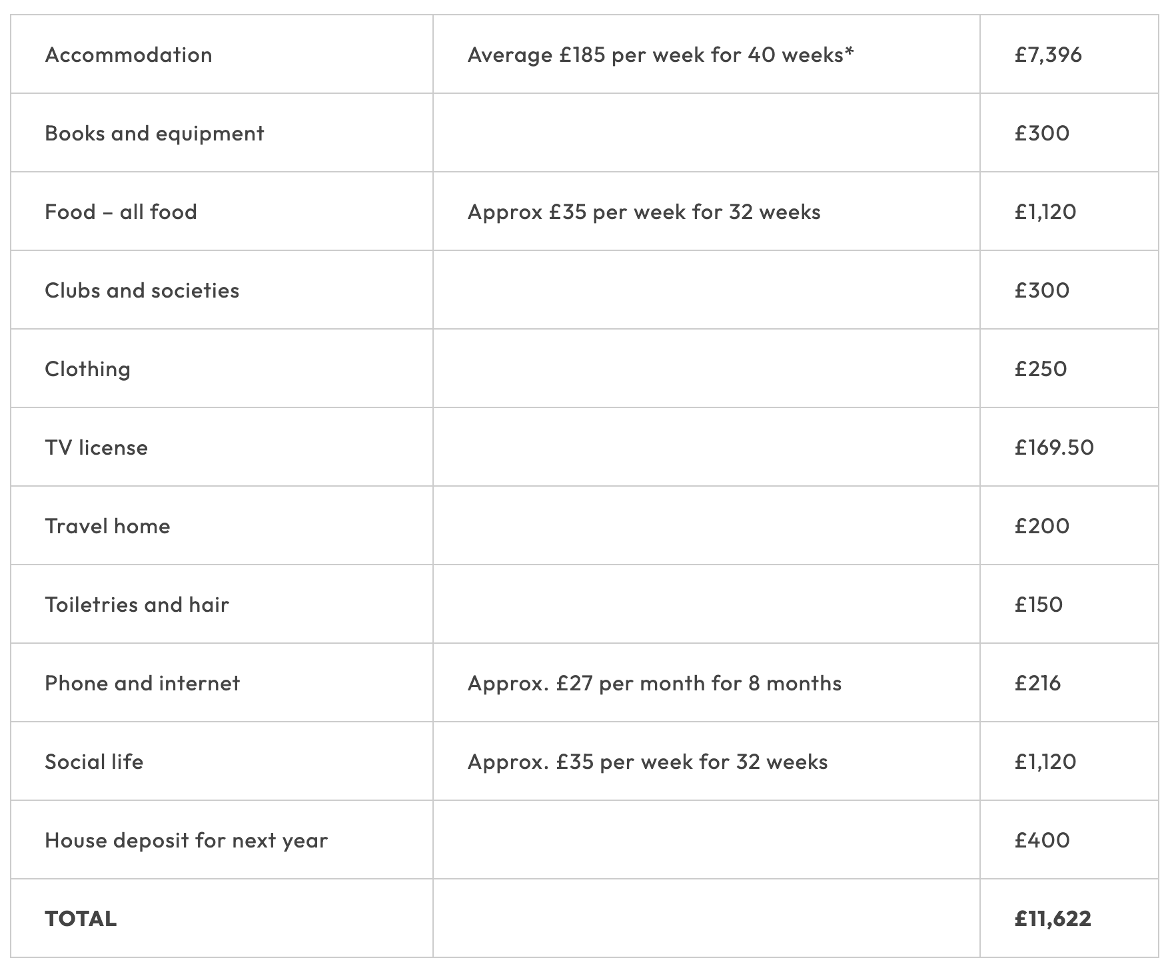Click the Phone and internet label
The image size is (1170, 968).
pyautogui.click(x=142, y=683)
